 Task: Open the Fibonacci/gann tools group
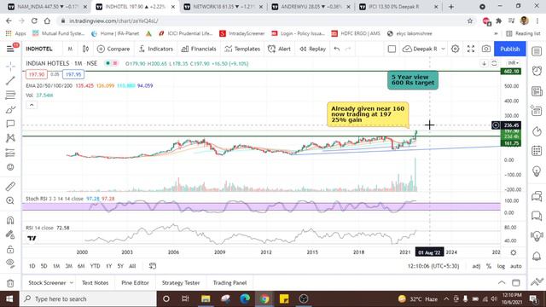pos(10,95)
